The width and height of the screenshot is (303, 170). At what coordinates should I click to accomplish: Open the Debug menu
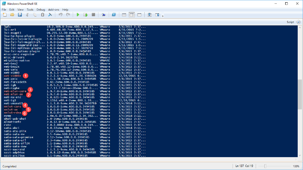click(x=41, y=9)
